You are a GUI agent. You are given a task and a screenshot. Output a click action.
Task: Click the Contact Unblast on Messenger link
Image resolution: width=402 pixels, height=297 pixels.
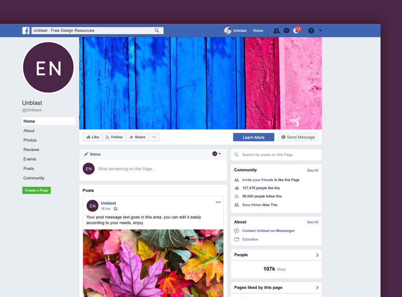(x=269, y=231)
